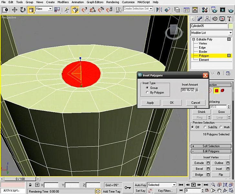
Task: Select the Rotate tool in the toolbar
Action: click(23, 10)
